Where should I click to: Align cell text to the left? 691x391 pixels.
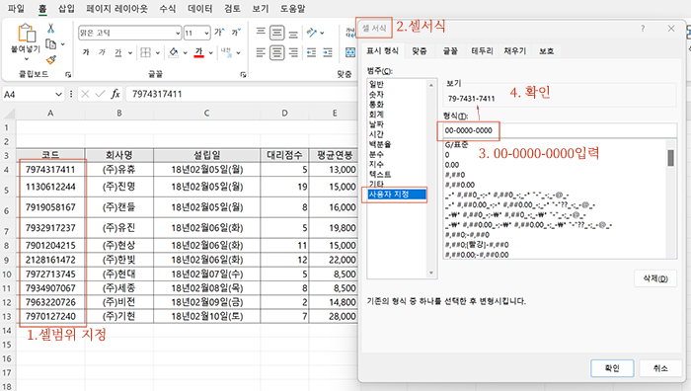(261, 53)
